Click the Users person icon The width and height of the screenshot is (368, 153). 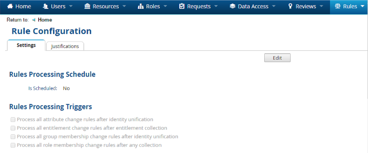click(x=46, y=6)
